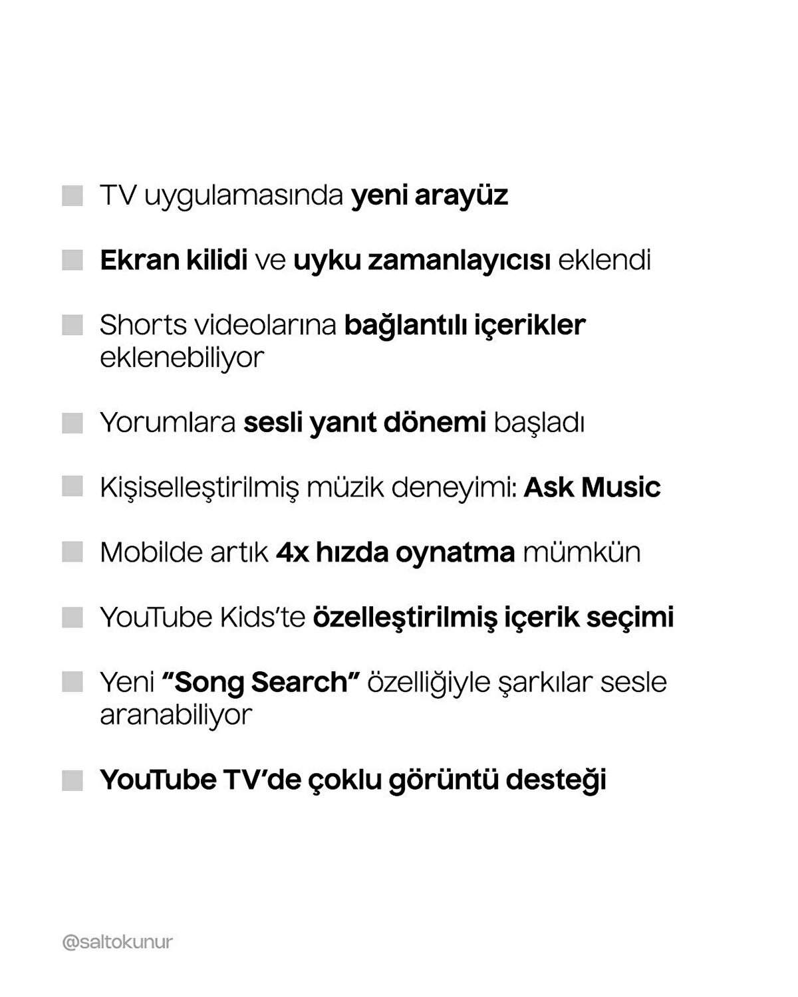
Task: Tick the square before "YouTube TV'de çoklu görüntü"
Action: pyautogui.click(x=72, y=780)
